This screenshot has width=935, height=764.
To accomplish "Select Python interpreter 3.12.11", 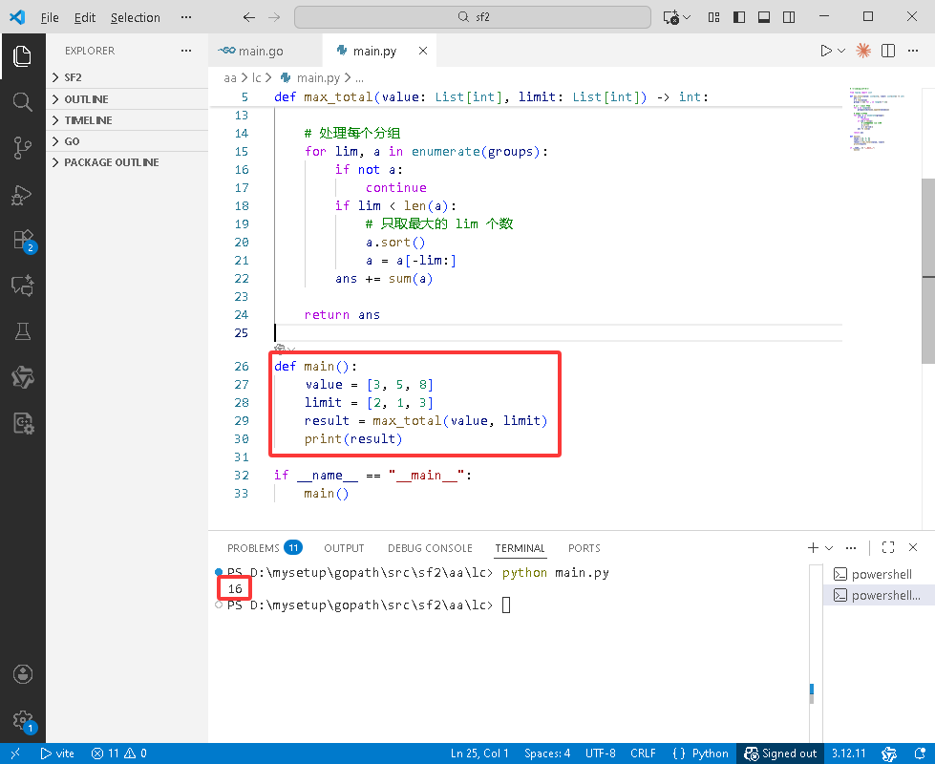I will point(848,753).
